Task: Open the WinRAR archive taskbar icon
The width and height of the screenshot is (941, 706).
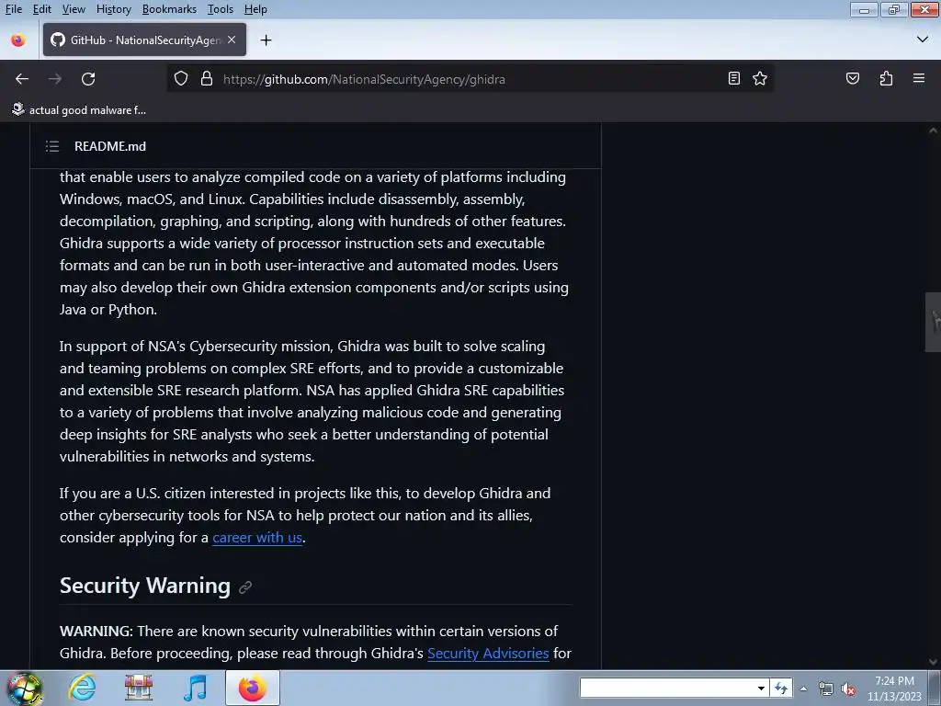Action: tap(139, 688)
